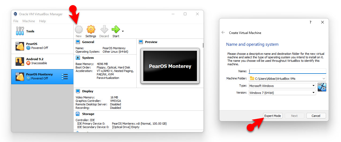Open the Version dropdown showing Windows 7 (64-bit)
Image resolution: width=341 pixels, height=142 pixels.
point(282,93)
